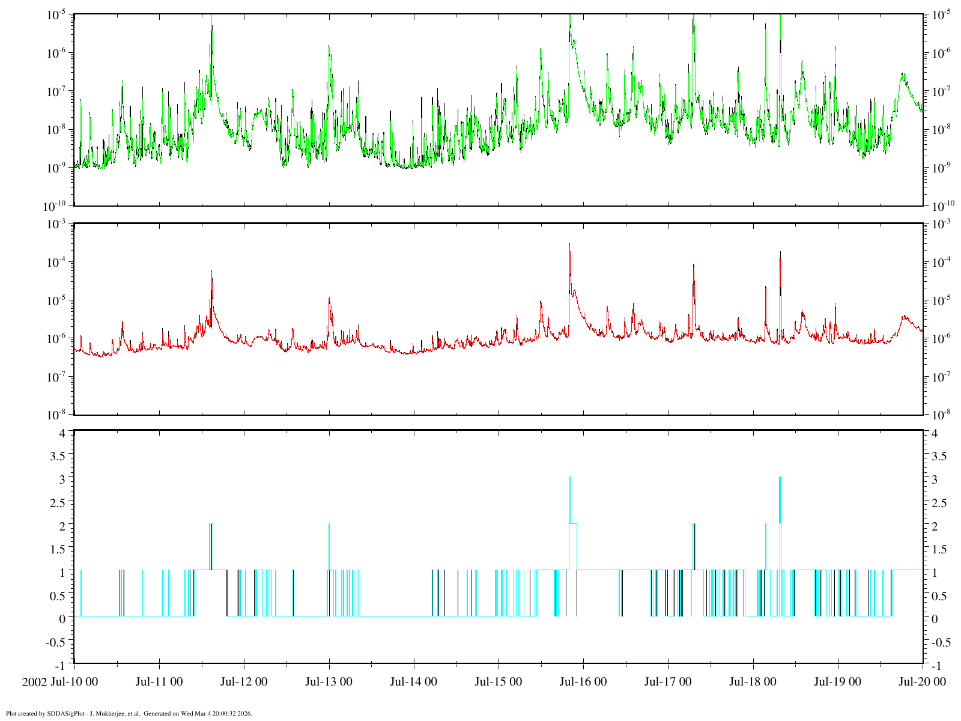The width and height of the screenshot is (961, 721).
Task: Click the 3.5 tick label on bottom panel's left axis
Action: (x=59, y=457)
